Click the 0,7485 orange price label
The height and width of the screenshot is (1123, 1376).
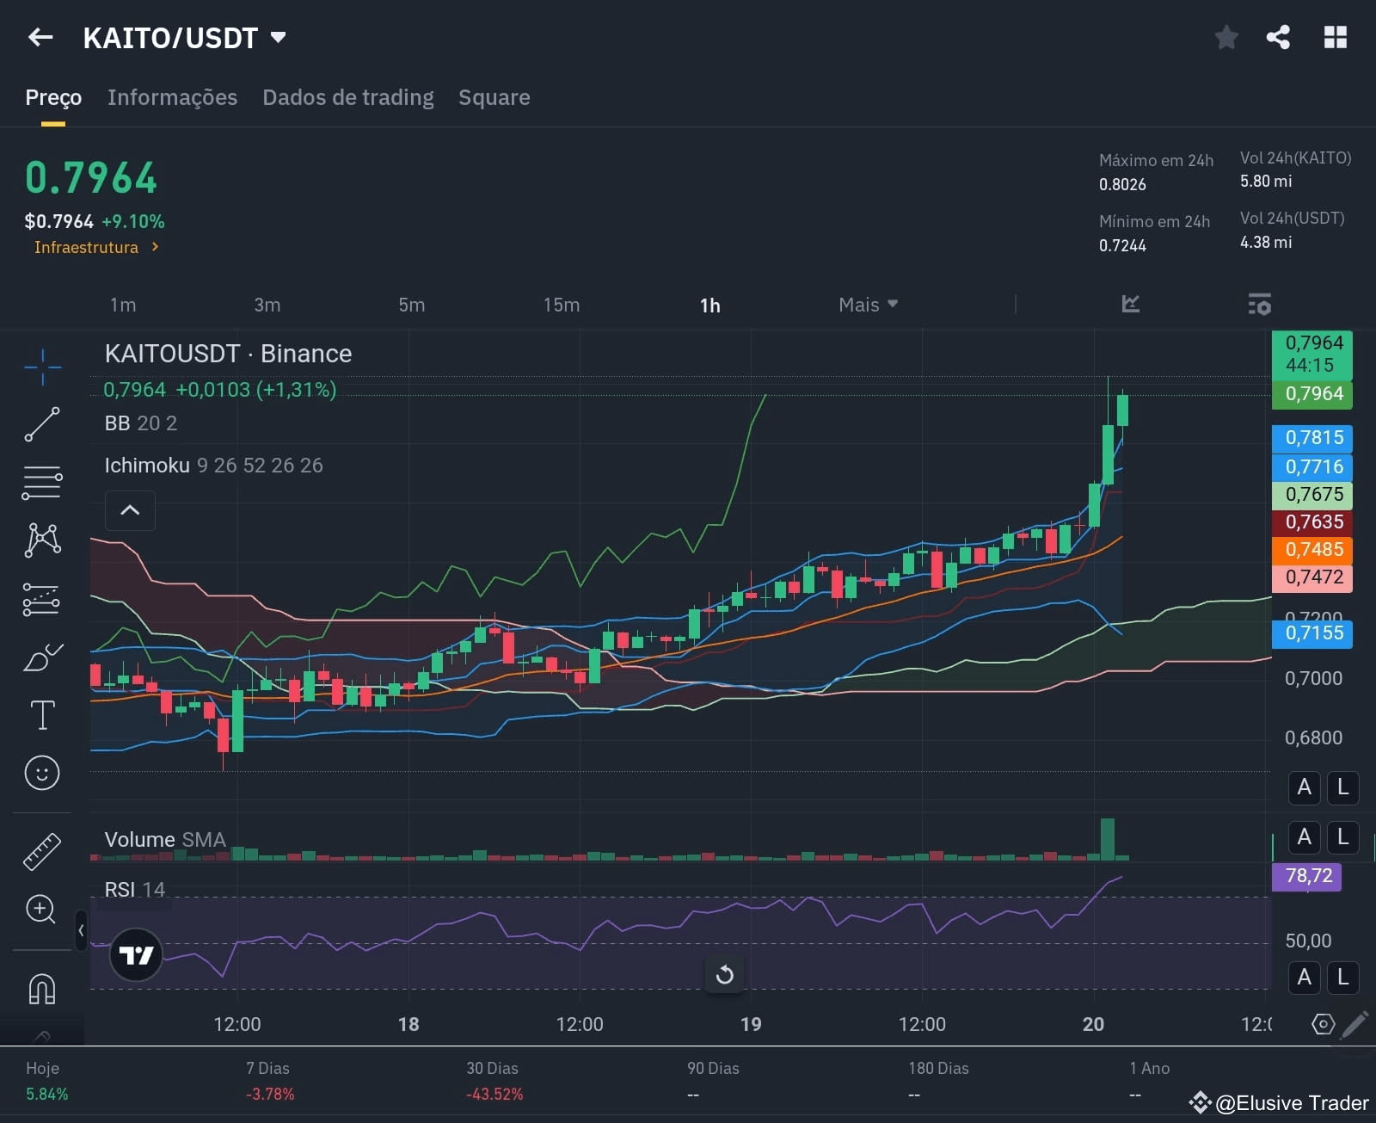point(1312,550)
